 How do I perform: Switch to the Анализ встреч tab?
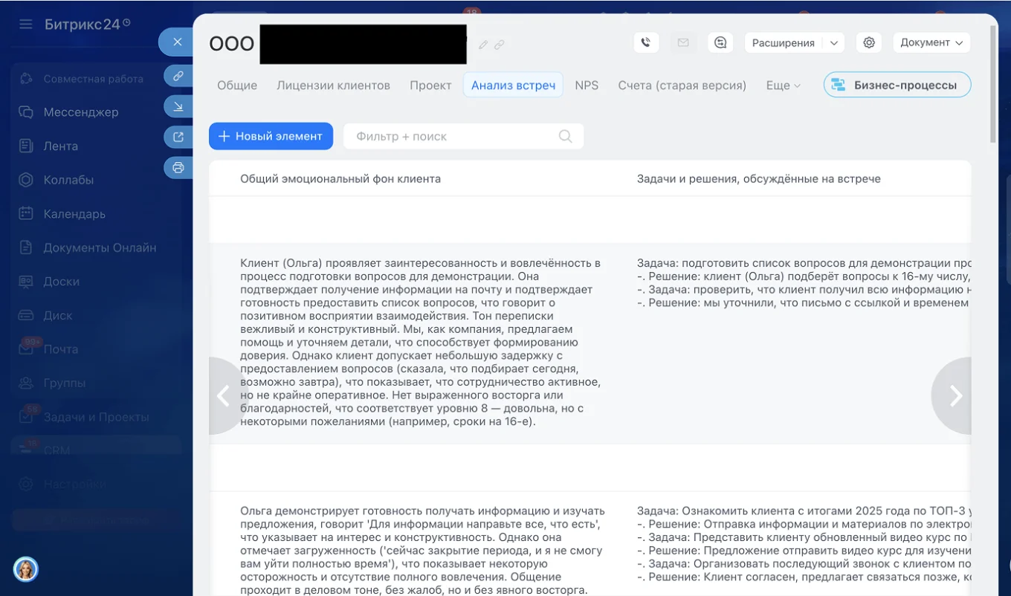pos(513,85)
